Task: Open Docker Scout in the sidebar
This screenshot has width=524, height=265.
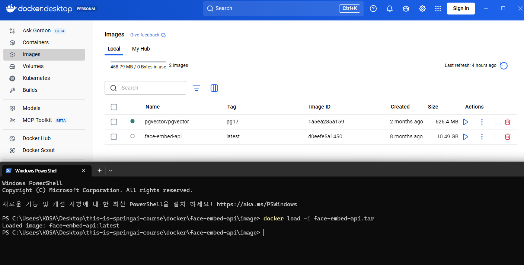Action: (44, 150)
